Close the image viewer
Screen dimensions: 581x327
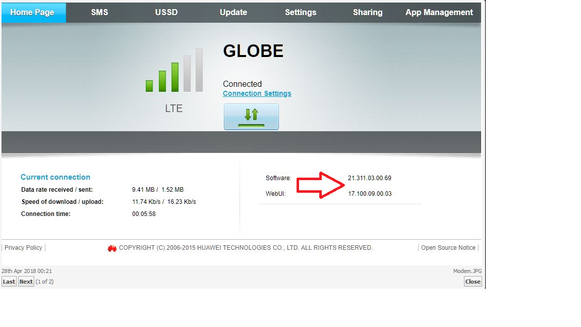[473, 282]
